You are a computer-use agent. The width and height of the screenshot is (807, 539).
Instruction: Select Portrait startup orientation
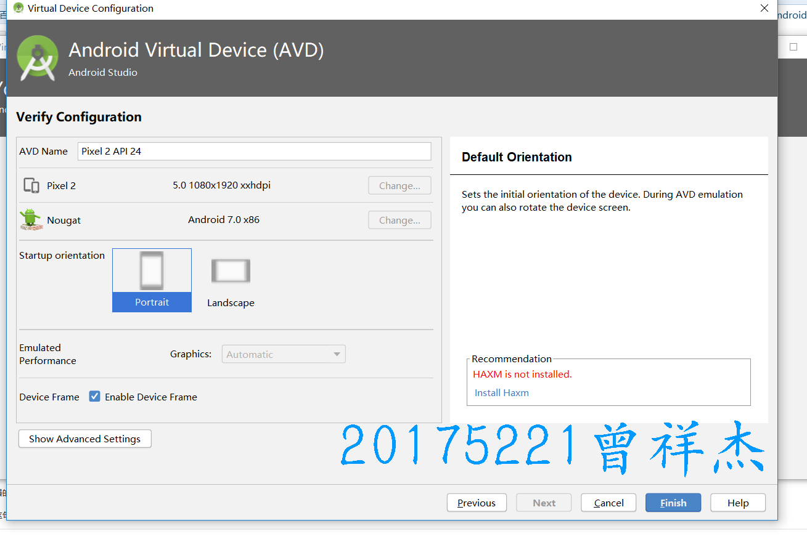tap(152, 280)
